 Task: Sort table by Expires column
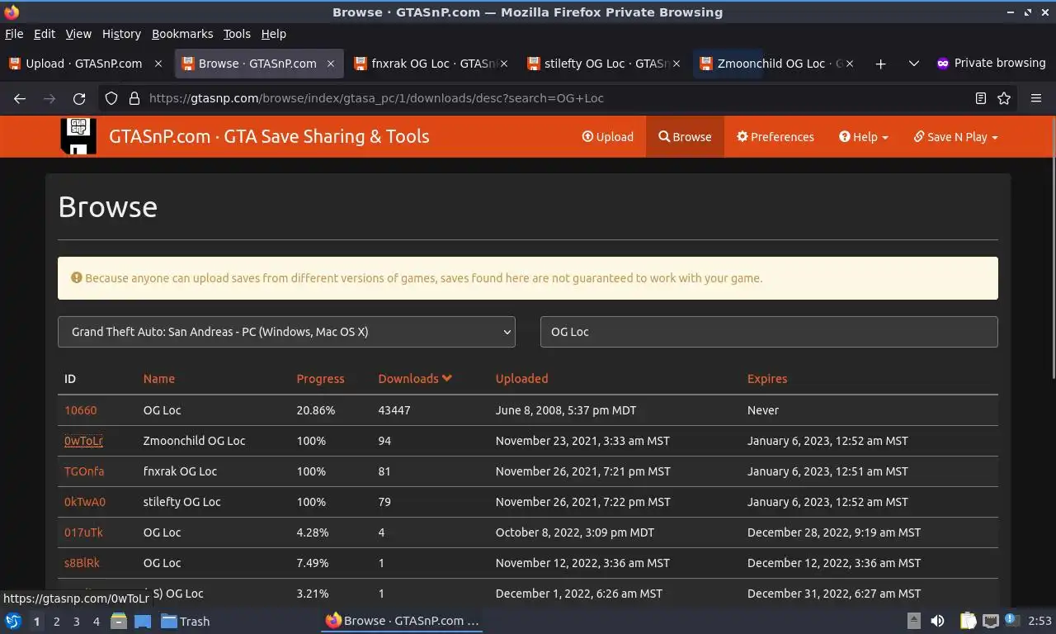[x=767, y=379]
